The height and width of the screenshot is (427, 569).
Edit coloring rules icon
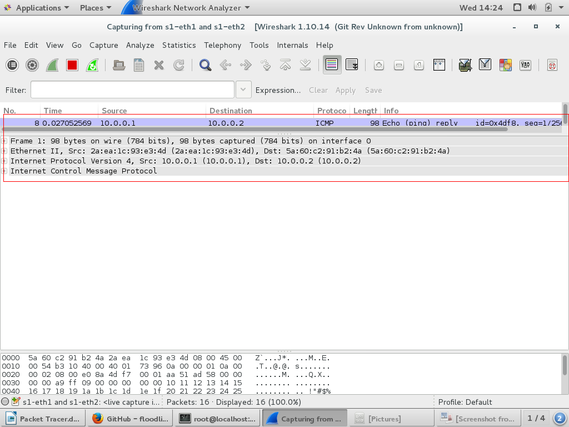click(x=505, y=65)
